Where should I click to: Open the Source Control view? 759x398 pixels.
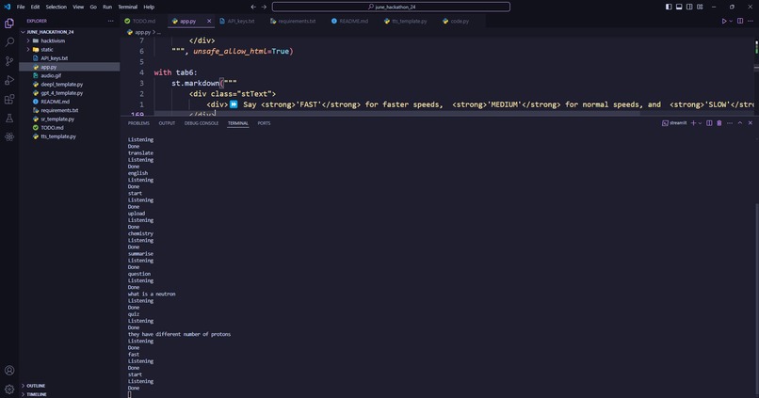pyautogui.click(x=9, y=61)
